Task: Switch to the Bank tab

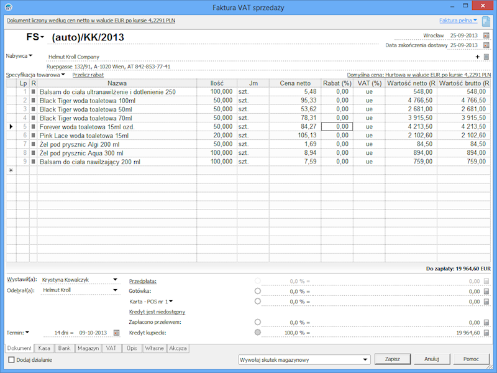Action: [x=64, y=348]
